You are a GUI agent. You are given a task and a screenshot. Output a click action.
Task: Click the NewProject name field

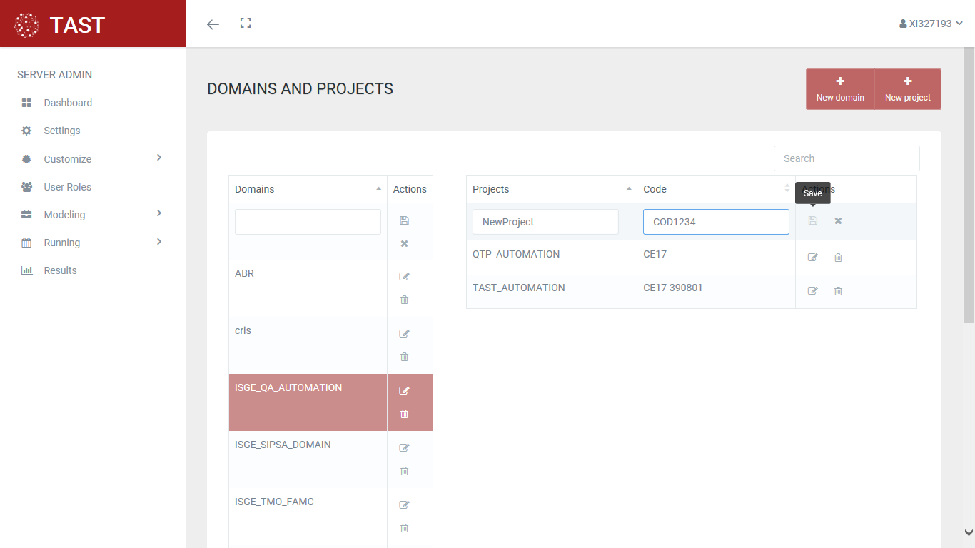pyautogui.click(x=545, y=222)
